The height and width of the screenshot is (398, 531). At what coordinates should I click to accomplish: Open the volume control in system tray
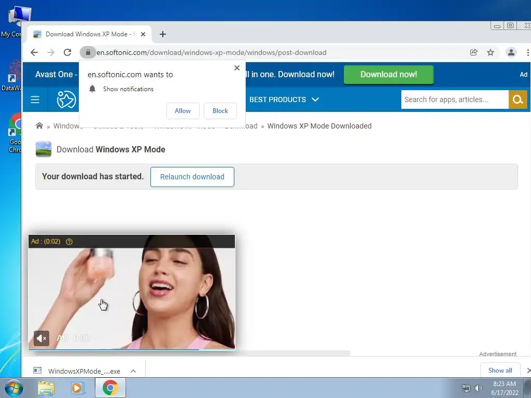tap(479, 388)
